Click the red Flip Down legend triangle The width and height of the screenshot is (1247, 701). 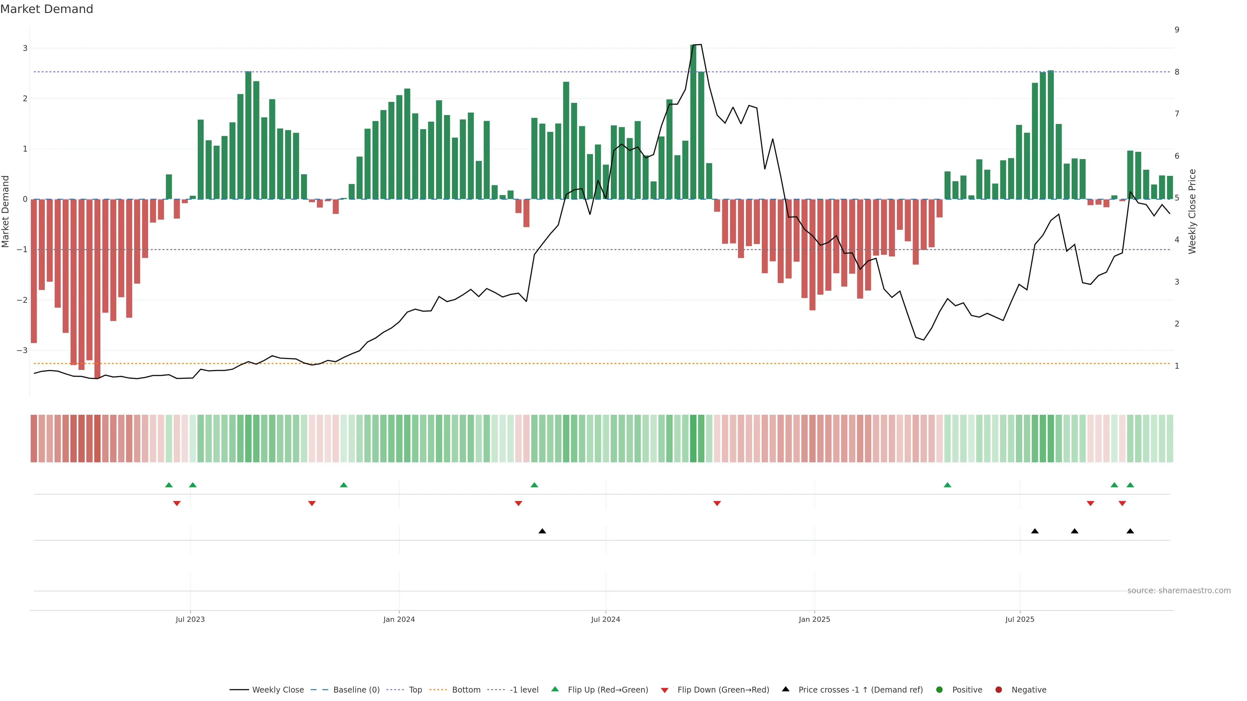click(x=665, y=690)
